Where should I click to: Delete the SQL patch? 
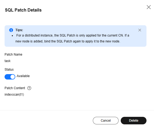134,121
